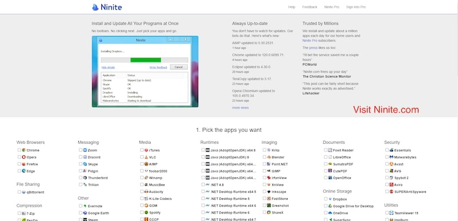Screen dimensions: 458x221
Task: Tick the .NET 4.8 checkbox
Action: tap(203, 184)
